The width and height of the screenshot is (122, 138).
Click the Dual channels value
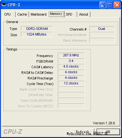tap(102, 29)
